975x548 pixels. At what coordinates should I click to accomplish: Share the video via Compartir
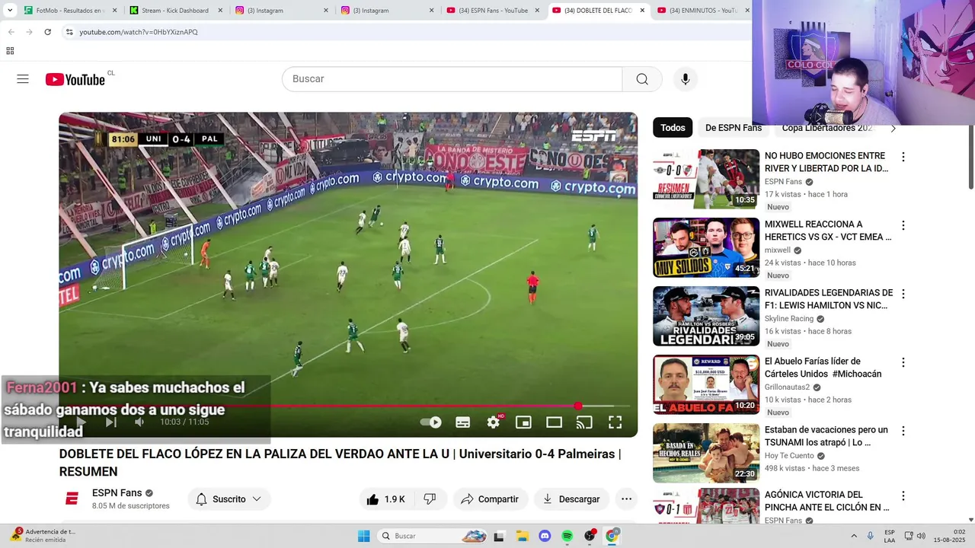[491, 499]
